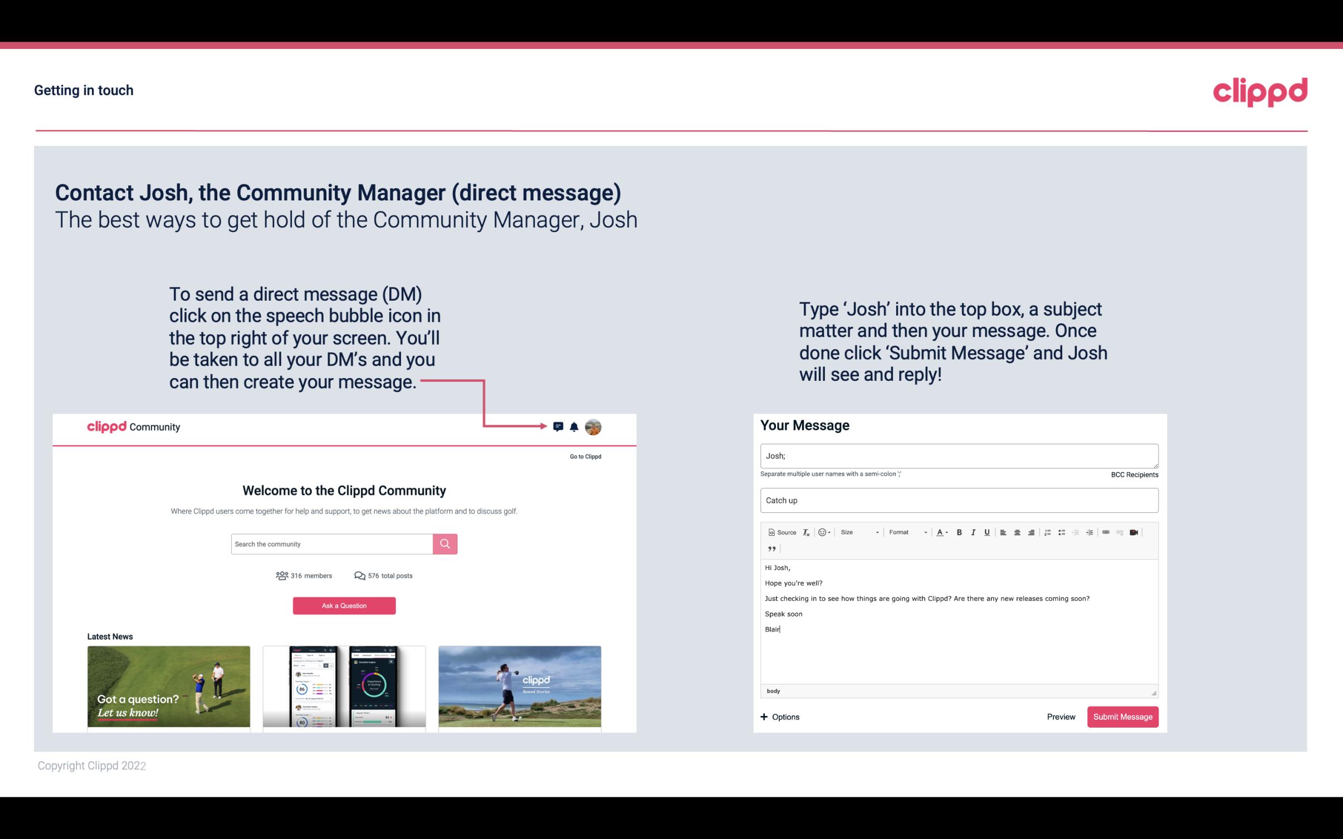Viewport: 1343px width, 839px height.
Task: Click the user profile avatar icon
Action: pos(594,427)
